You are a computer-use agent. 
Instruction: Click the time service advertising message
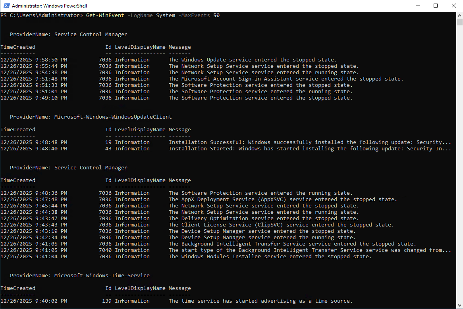pos(260,301)
